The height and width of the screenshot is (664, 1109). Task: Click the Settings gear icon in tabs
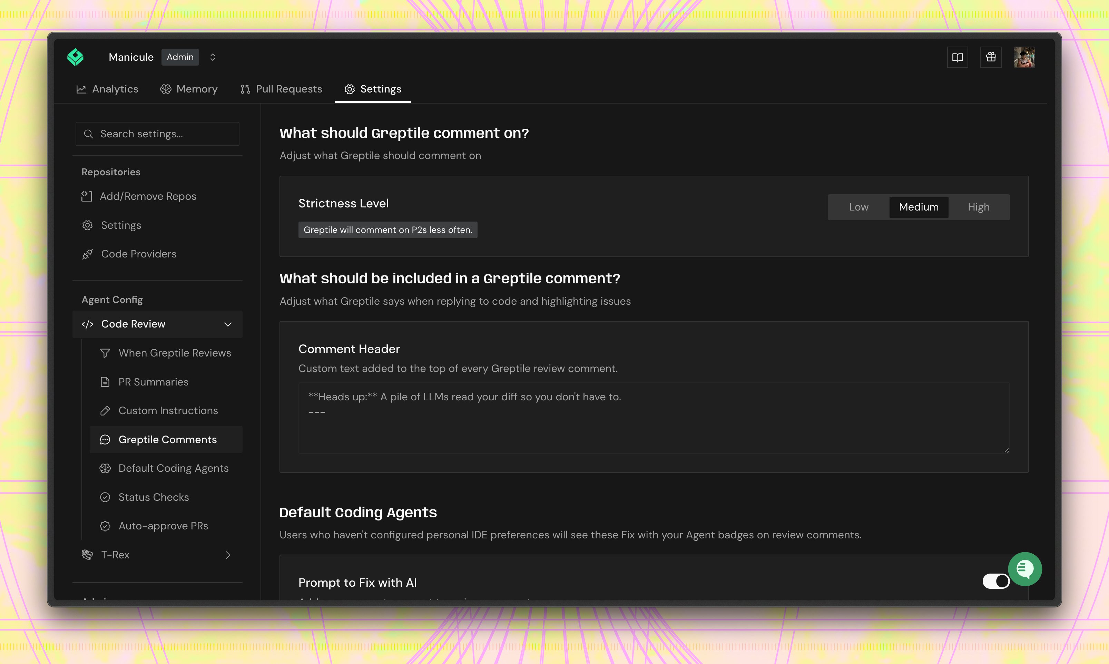(350, 89)
